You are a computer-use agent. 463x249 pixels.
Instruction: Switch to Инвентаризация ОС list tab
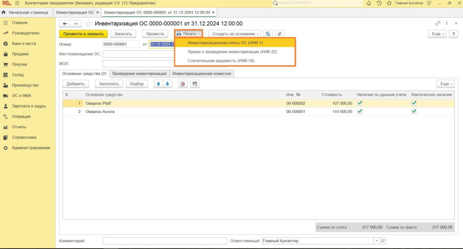[x=75, y=12]
